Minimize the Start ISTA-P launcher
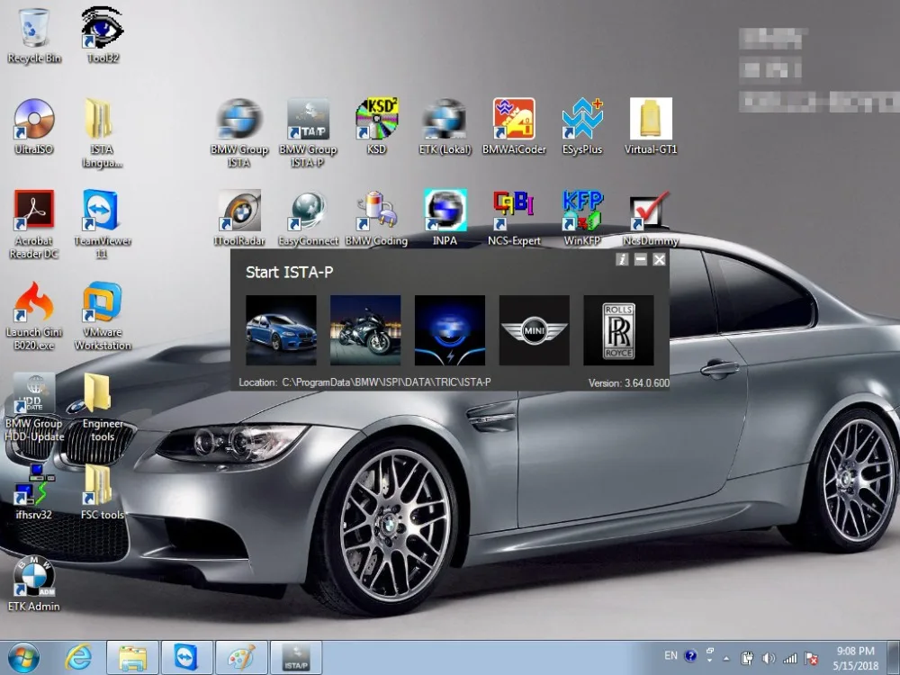The height and width of the screenshot is (675, 900). [641, 259]
